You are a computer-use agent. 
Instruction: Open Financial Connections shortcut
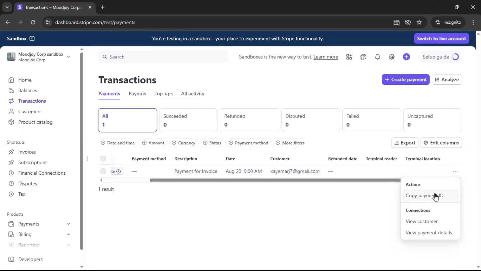42,173
